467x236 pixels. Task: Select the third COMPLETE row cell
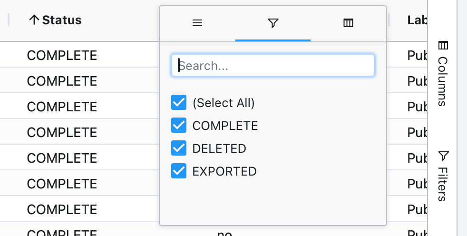coord(62,107)
